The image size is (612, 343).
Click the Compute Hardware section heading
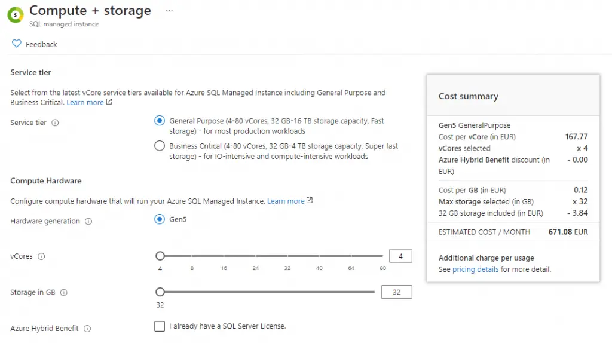(x=46, y=180)
